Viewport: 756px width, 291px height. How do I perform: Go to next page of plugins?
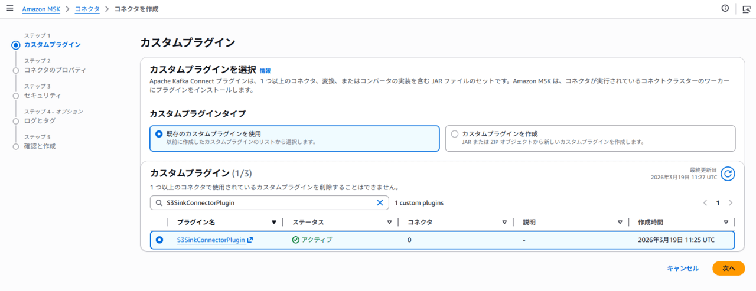tap(731, 202)
